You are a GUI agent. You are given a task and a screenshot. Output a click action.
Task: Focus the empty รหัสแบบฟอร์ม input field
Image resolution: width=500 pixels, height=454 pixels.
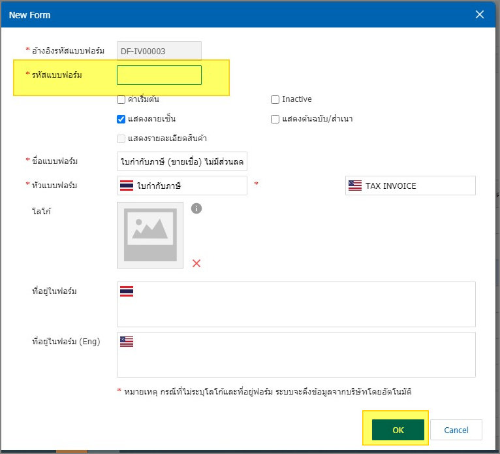click(159, 75)
